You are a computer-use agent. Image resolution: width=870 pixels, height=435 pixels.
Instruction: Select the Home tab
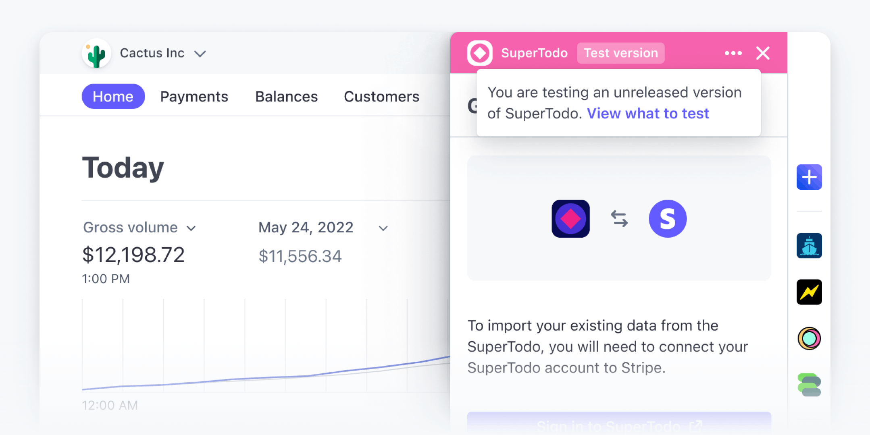pyautogui.click(x=113, y=97)
